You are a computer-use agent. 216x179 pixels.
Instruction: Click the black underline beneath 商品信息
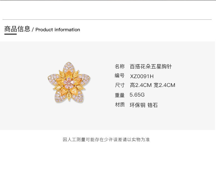pos(10,34)
